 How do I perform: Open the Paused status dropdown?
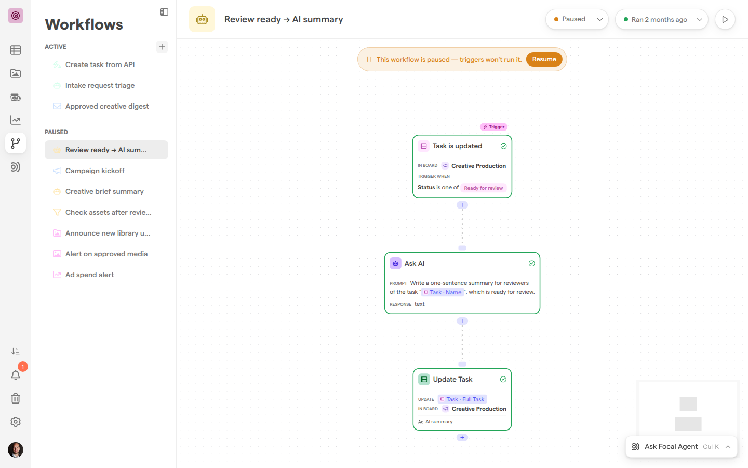click(577, 19)
